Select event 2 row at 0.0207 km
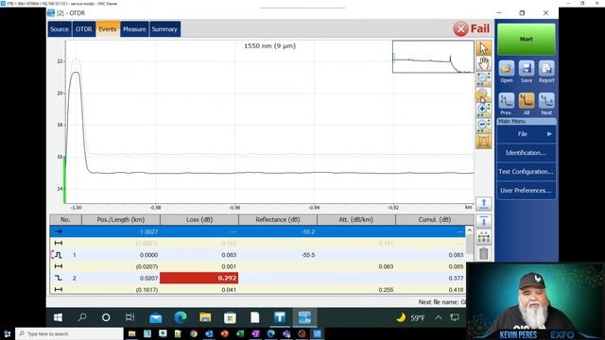Screen dimensions: 605x340 257,278
